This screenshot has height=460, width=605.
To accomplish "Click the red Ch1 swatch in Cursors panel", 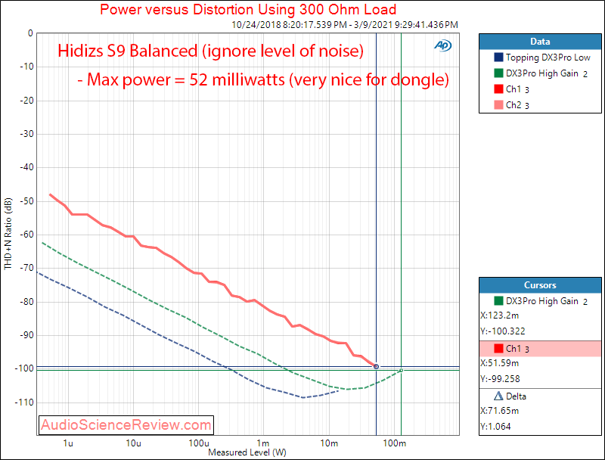I will tap(498, 349).
